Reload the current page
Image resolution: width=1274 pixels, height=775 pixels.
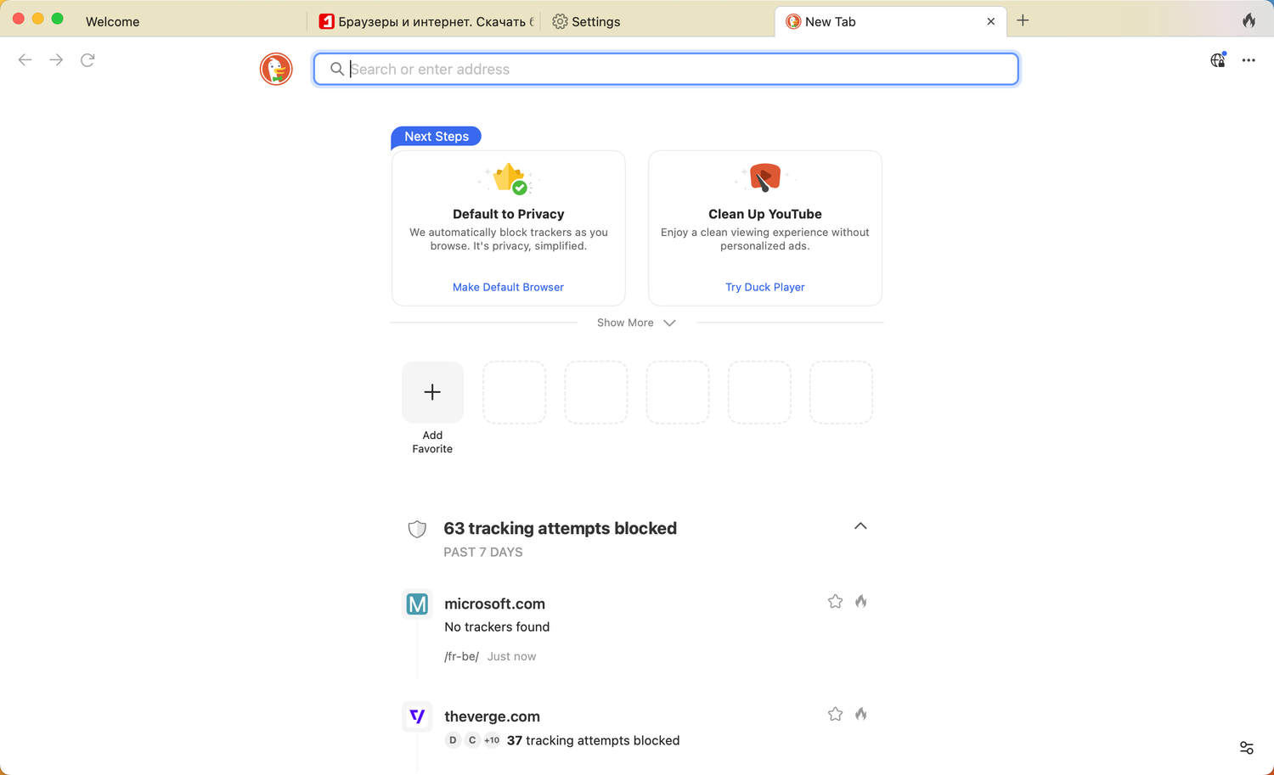tap(87, 60)
